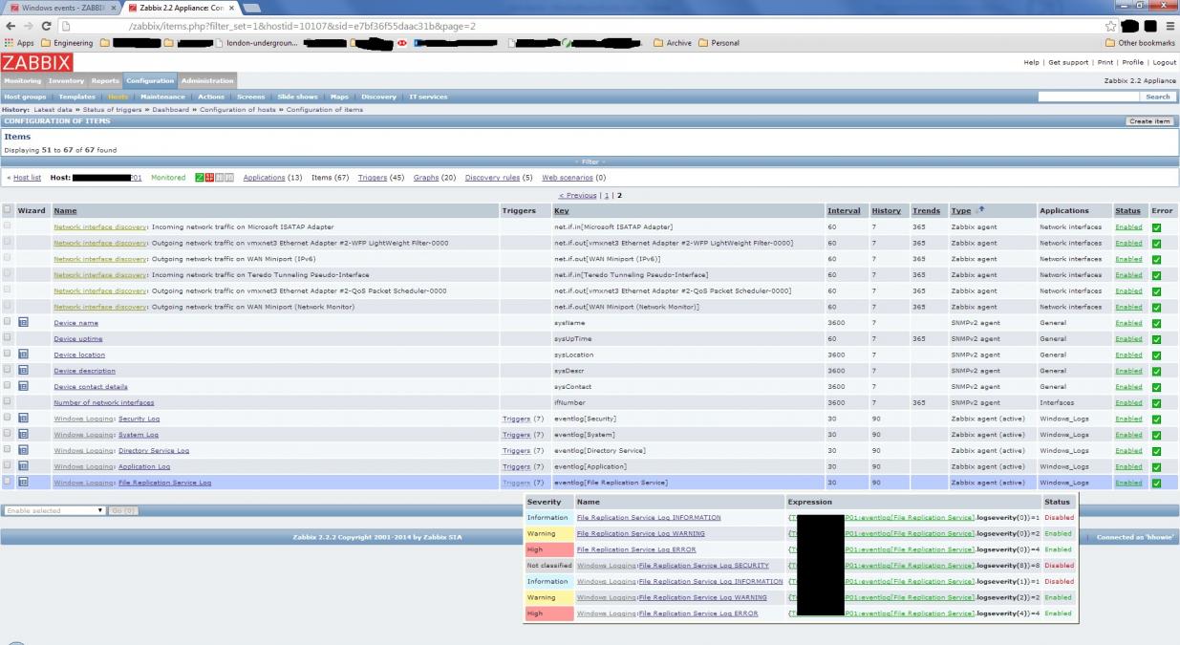The image size is (1180, 645).
Task: Click the ZABBIX logo
Action: [36, 62]
